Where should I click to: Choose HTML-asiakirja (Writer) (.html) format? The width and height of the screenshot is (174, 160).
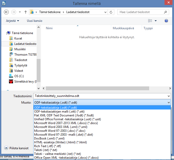(x=102, y=142)
